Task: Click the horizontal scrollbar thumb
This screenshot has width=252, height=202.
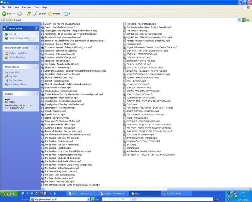Action: coord(208,189)
